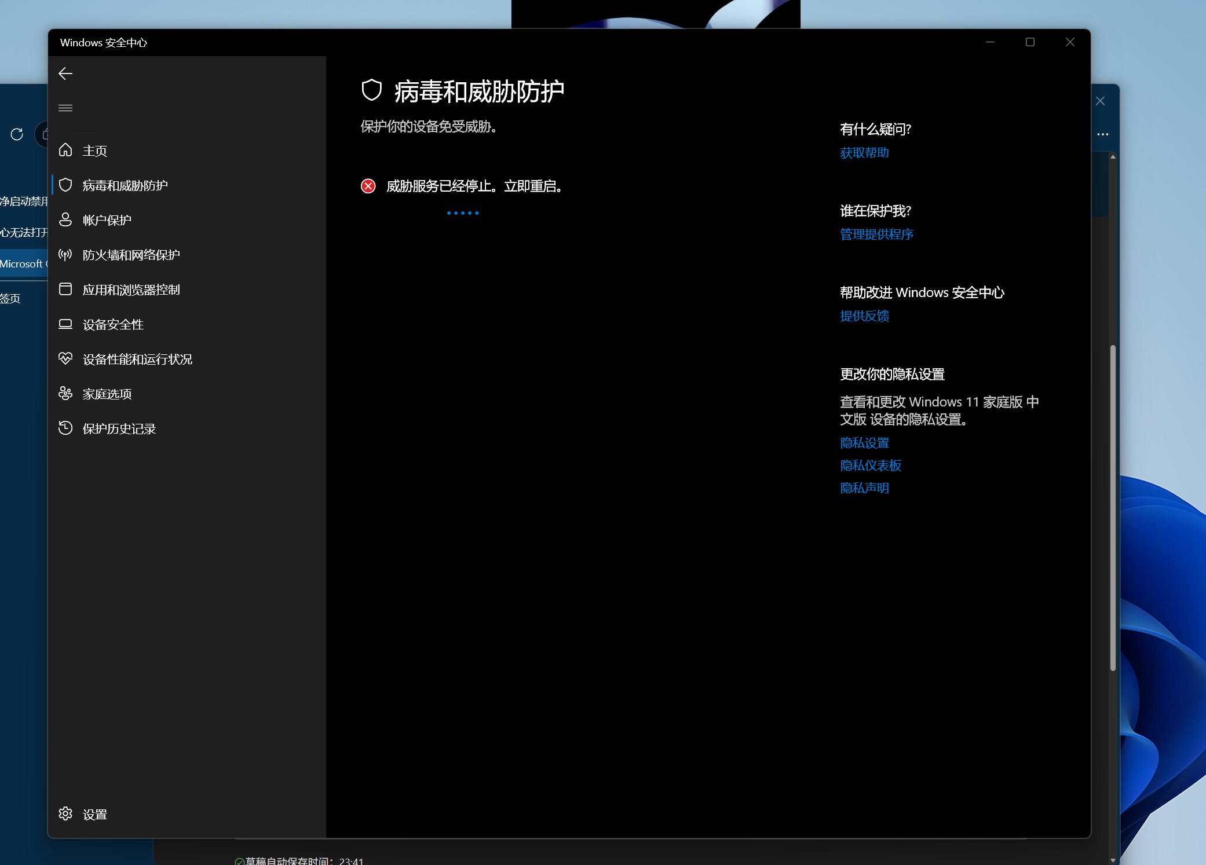Click the 获取帮助 link
Screen dimensions: 1206x865
pyautogui.click(x=864, y=153)
